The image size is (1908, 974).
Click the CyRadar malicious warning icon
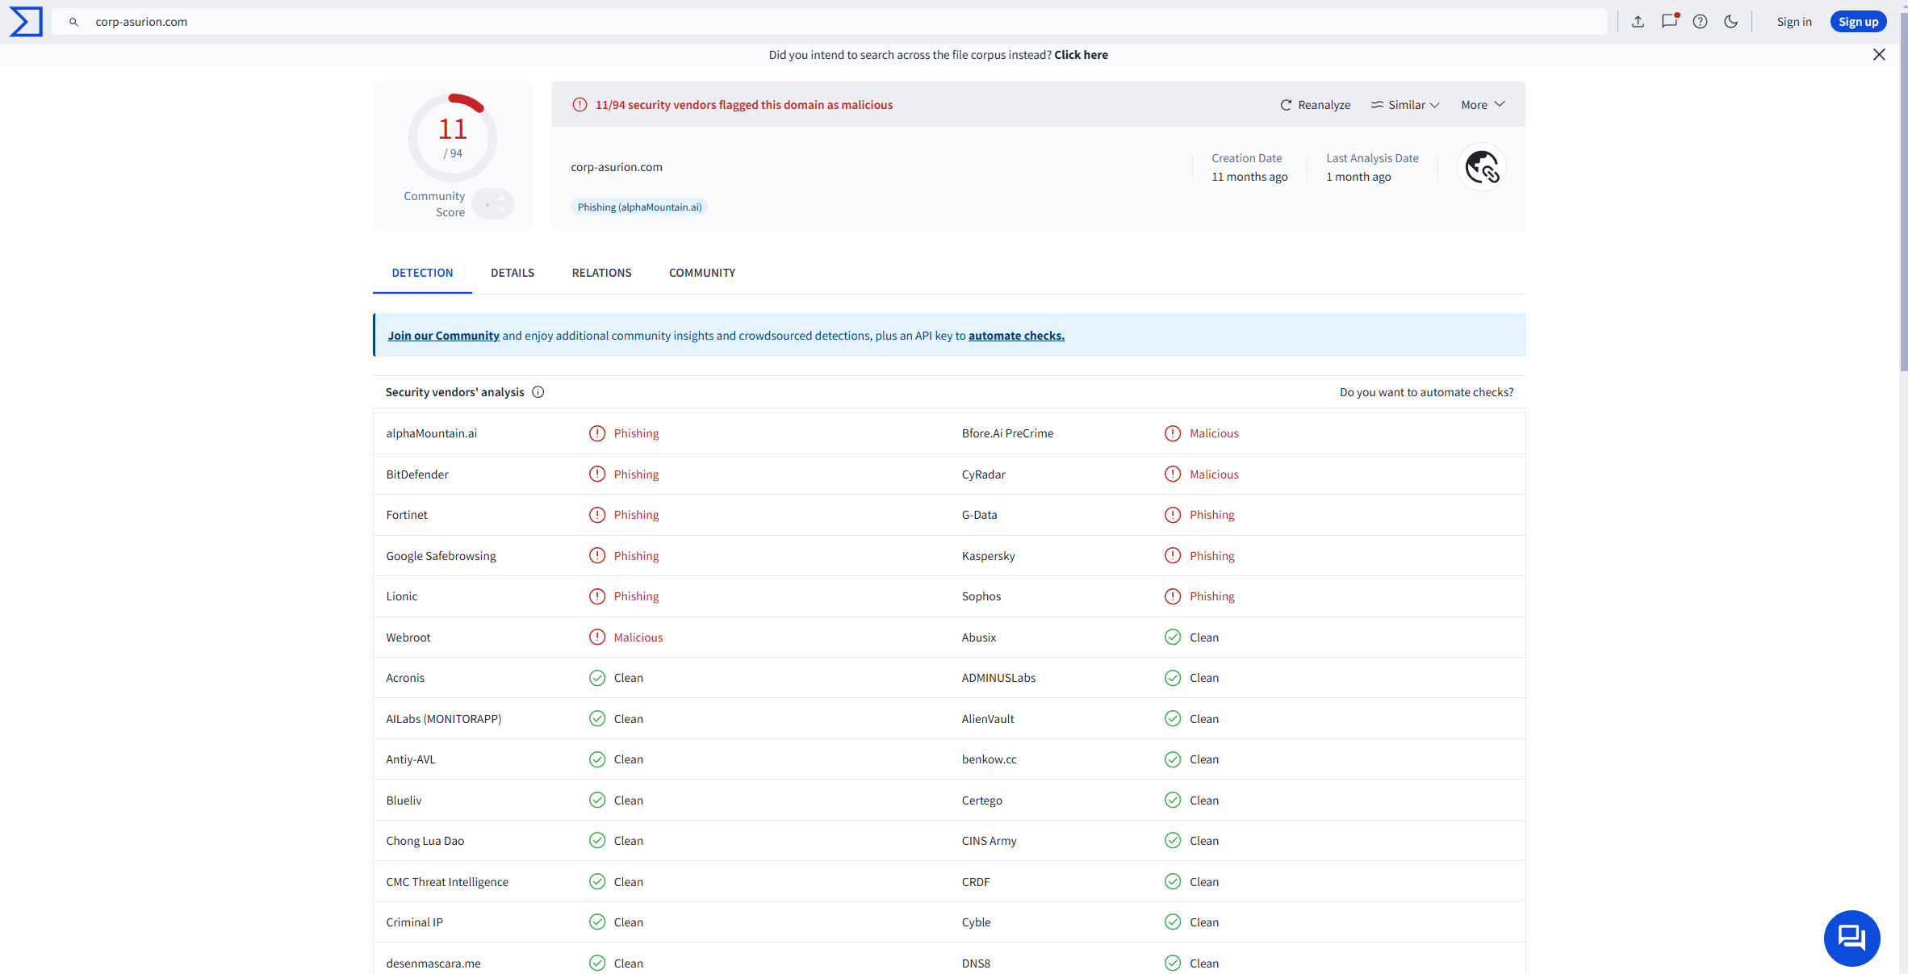click(x=1172, y=474)
